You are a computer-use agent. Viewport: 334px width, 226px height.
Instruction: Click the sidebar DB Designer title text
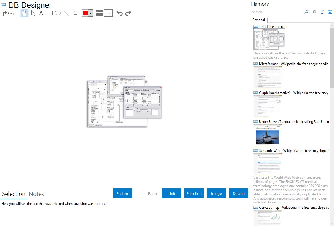tap(272, 26)
